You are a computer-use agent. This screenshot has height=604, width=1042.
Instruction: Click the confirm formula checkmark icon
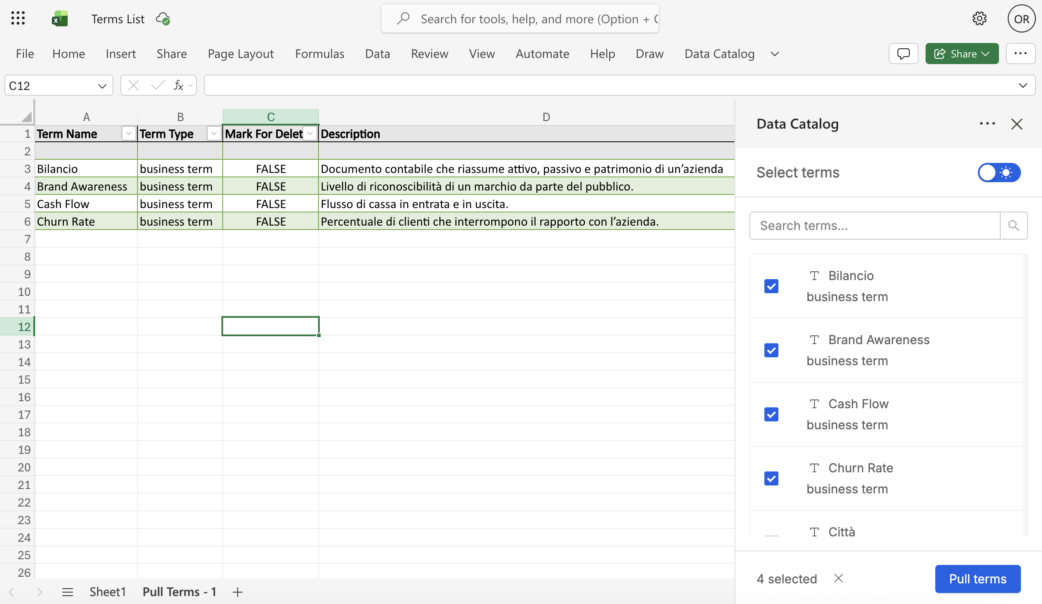click(x=157, y=85)
